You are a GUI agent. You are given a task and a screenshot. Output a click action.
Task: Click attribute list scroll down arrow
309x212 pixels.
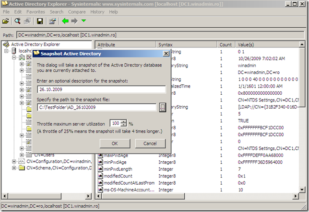pyautogui.click(x=302, y=190)
